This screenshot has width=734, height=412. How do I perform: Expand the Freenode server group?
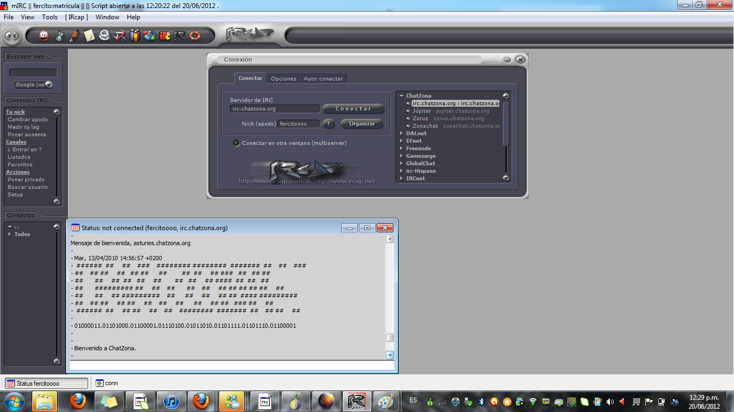click(x=401, y=149)
